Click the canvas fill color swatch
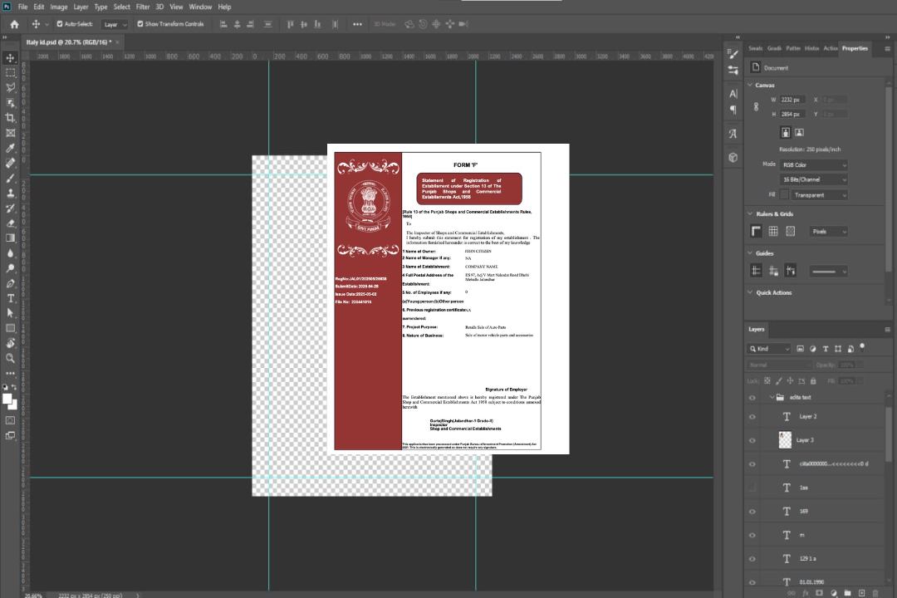 pos(784,195)
